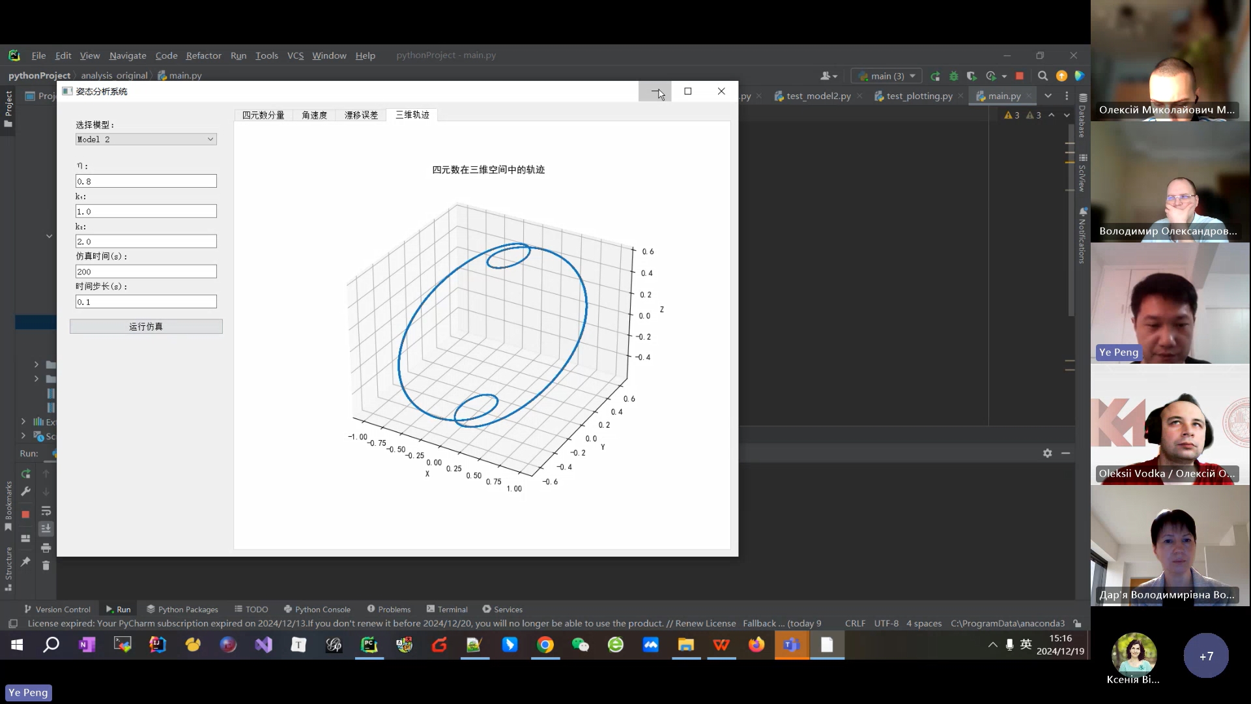Click the Rerun icon in Run panel
Screen dimensions: 1251x704
pyautogui.click(x=26, y=474)
